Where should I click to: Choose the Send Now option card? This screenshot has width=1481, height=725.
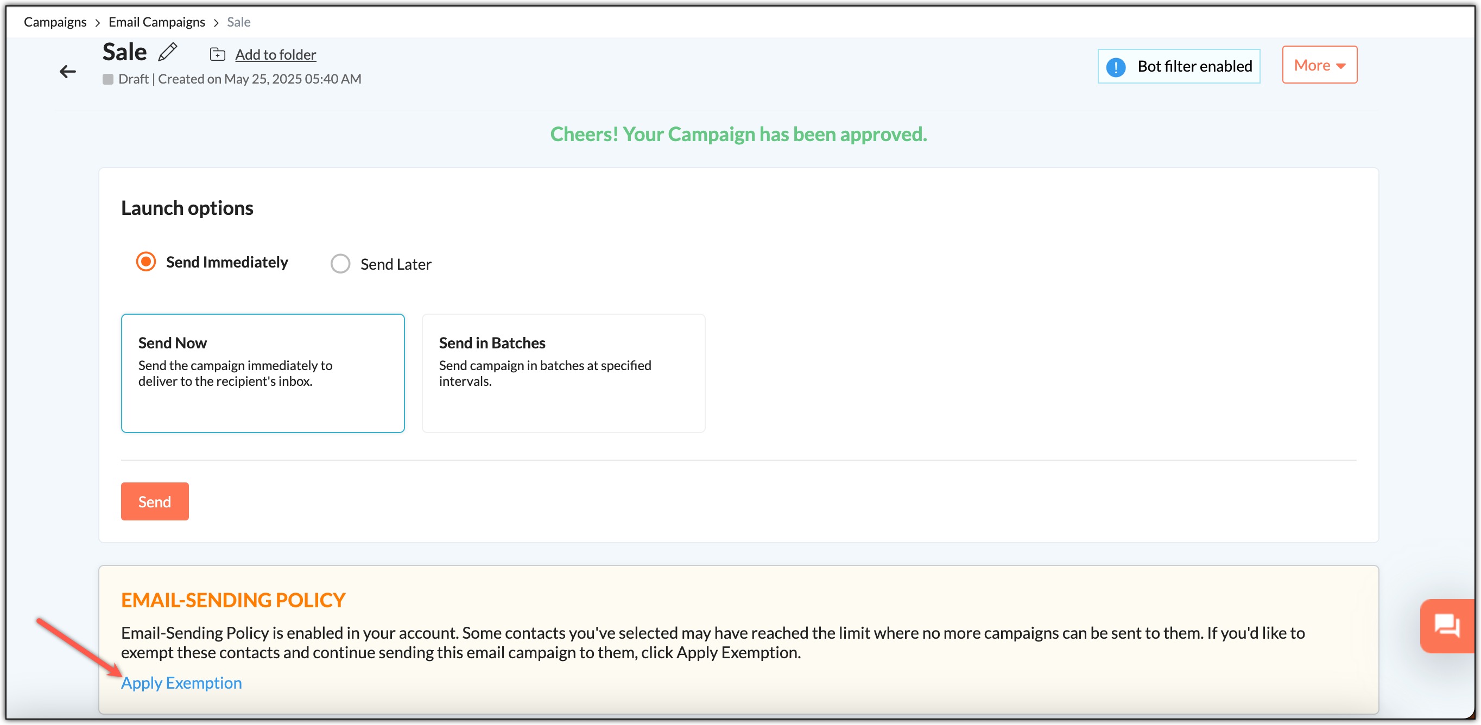263,373
